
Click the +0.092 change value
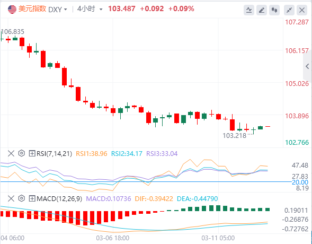(152, 9)
